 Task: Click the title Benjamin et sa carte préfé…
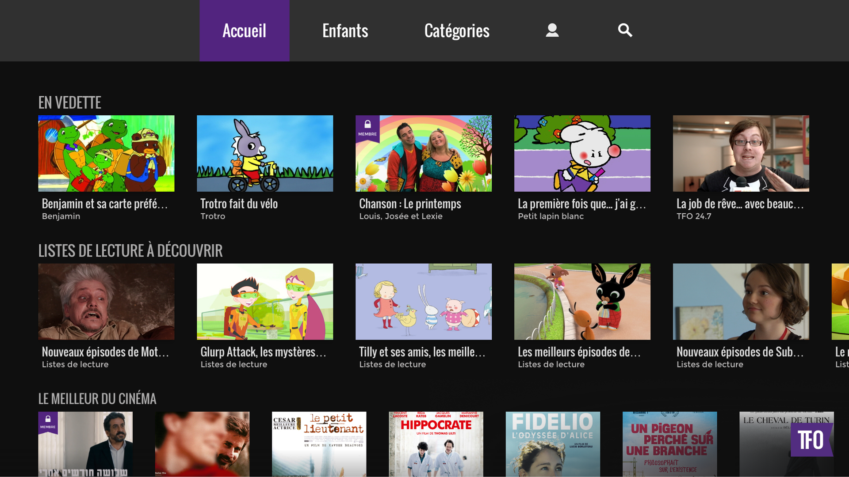click(105, 204)
